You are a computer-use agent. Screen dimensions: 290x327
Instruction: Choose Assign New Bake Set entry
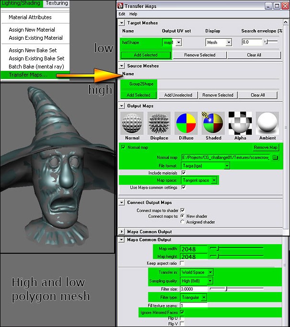tap(33, 50)
